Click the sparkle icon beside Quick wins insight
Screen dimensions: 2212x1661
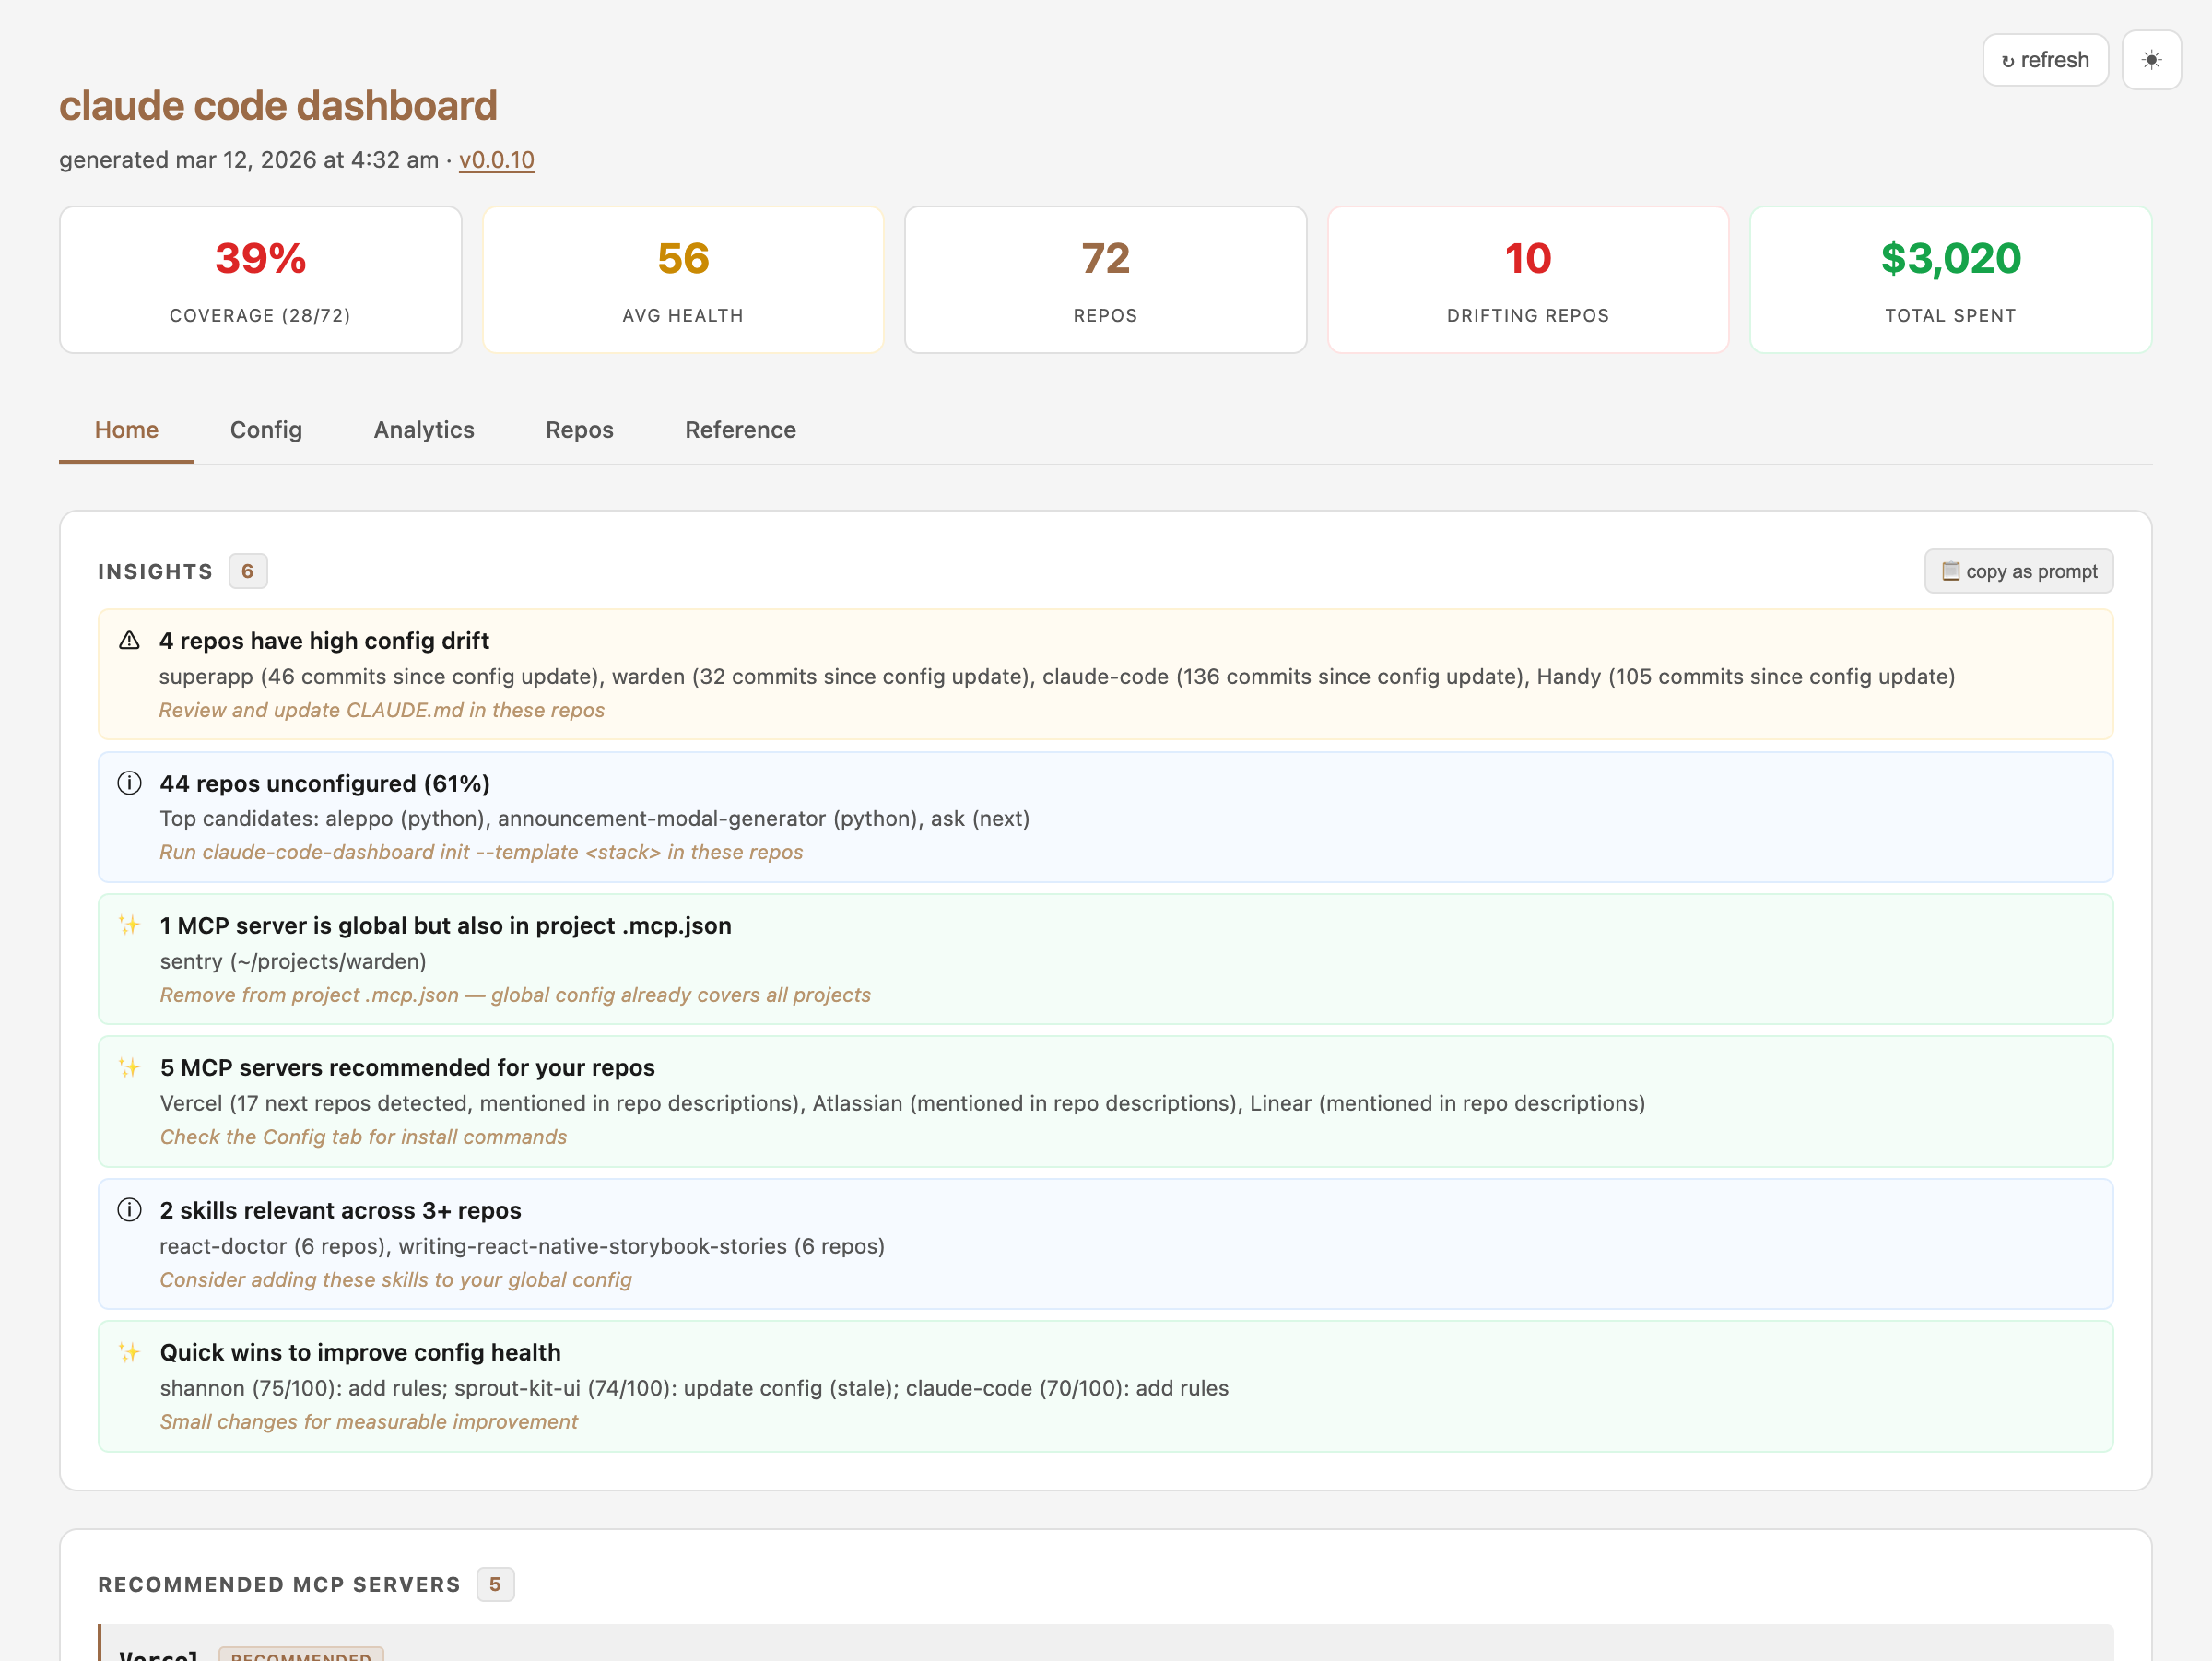[129, 1352]
